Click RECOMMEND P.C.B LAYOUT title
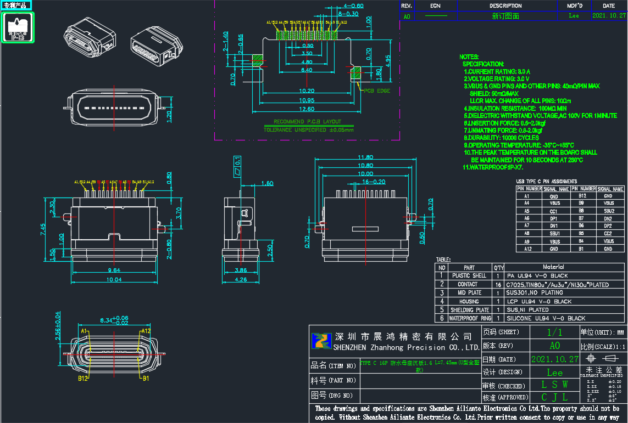The image size is (628, 423). point(307,122)
